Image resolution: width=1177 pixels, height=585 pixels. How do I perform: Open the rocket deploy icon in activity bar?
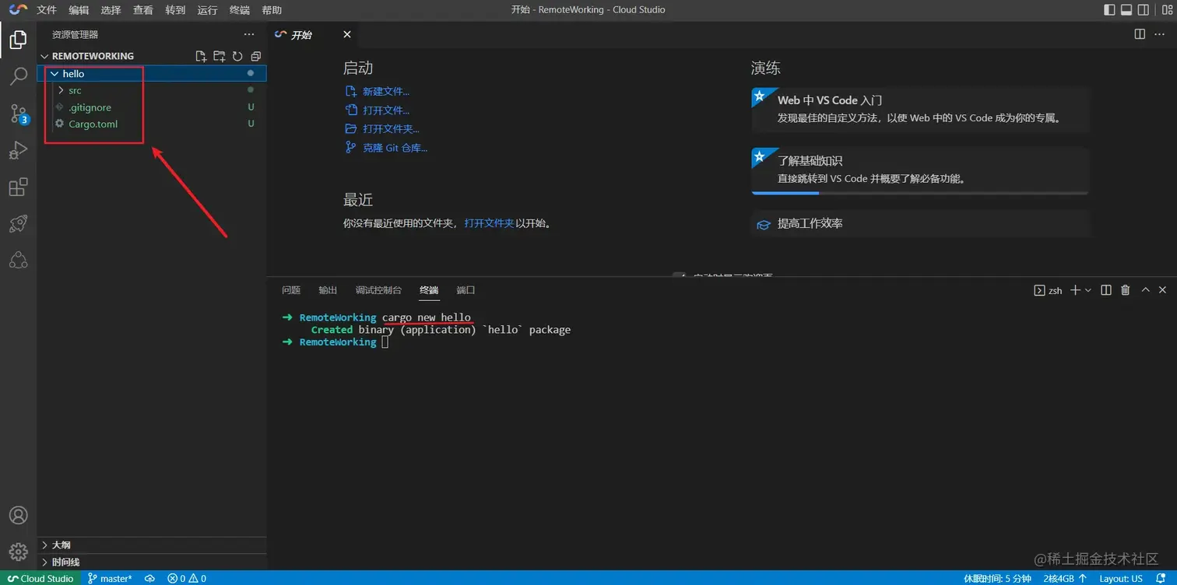(x=18, y=224)
